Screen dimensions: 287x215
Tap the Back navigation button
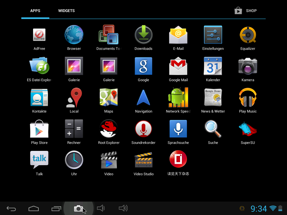(x=11, y=209)
